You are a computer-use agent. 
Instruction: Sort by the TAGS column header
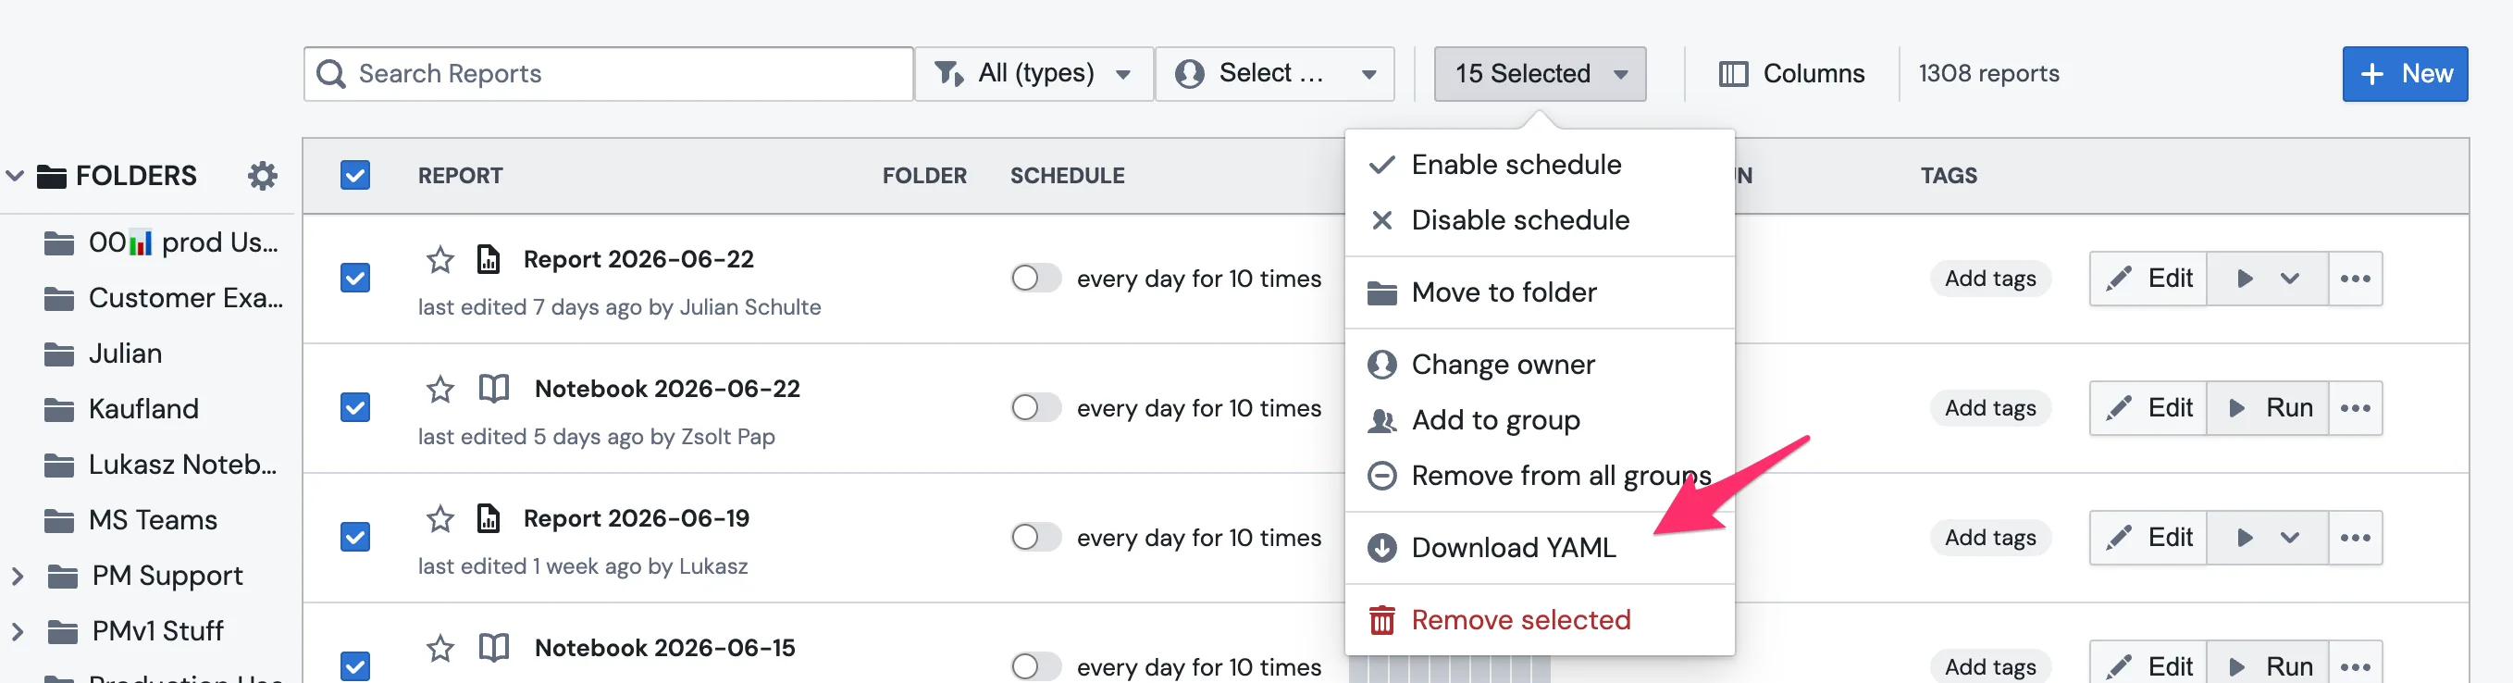1949,177
